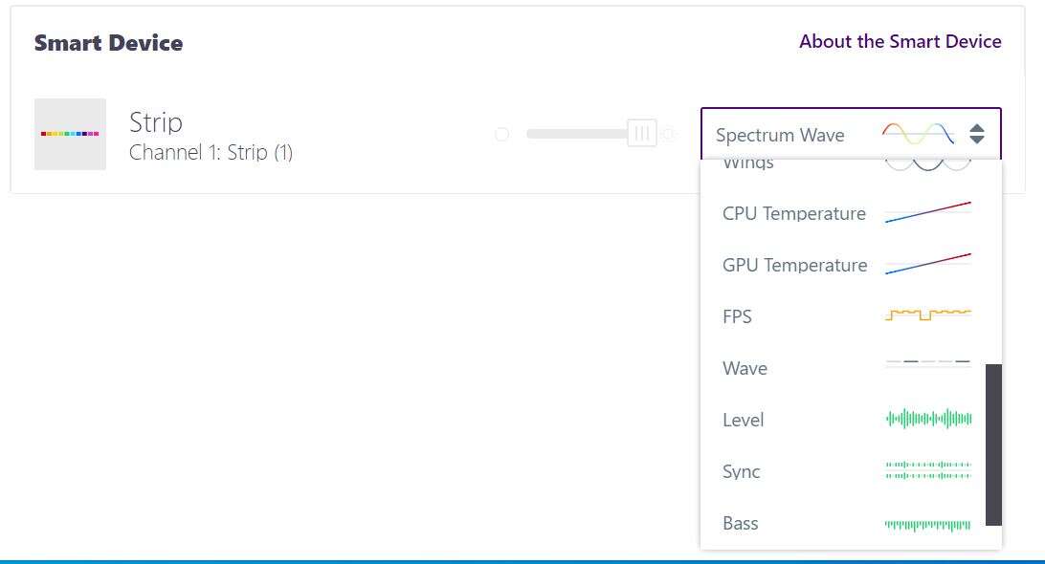Click the brightness slider handle
1045x564 pixels.
(x=641, y=134)
